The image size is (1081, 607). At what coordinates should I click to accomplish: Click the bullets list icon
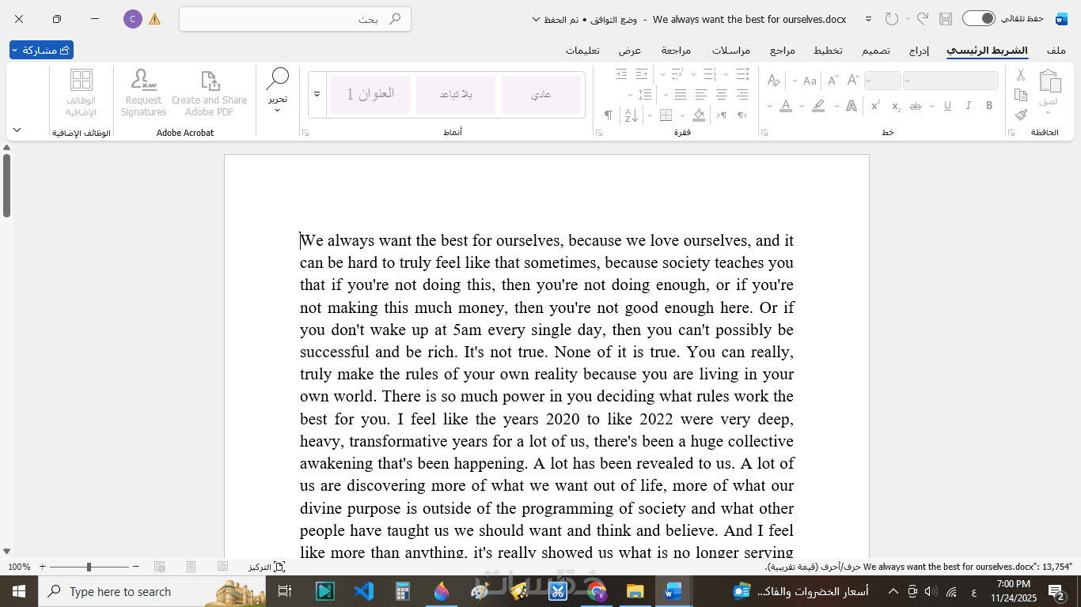[x=742, y=74]
